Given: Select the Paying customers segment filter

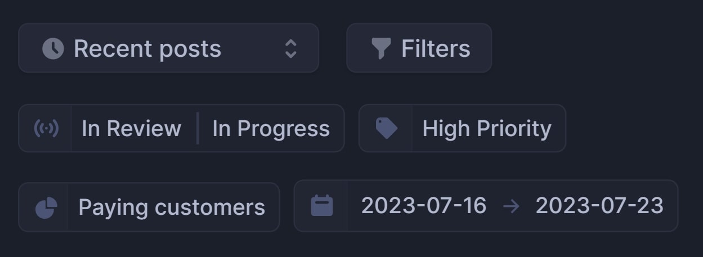Looking at the screenshot, I should pyautogui.click(x=172, y=208).
